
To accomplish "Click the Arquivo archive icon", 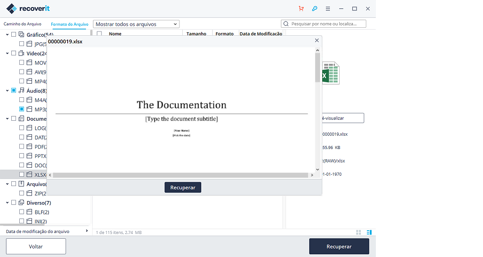I will pyautogui.click(x=21, y=184).
